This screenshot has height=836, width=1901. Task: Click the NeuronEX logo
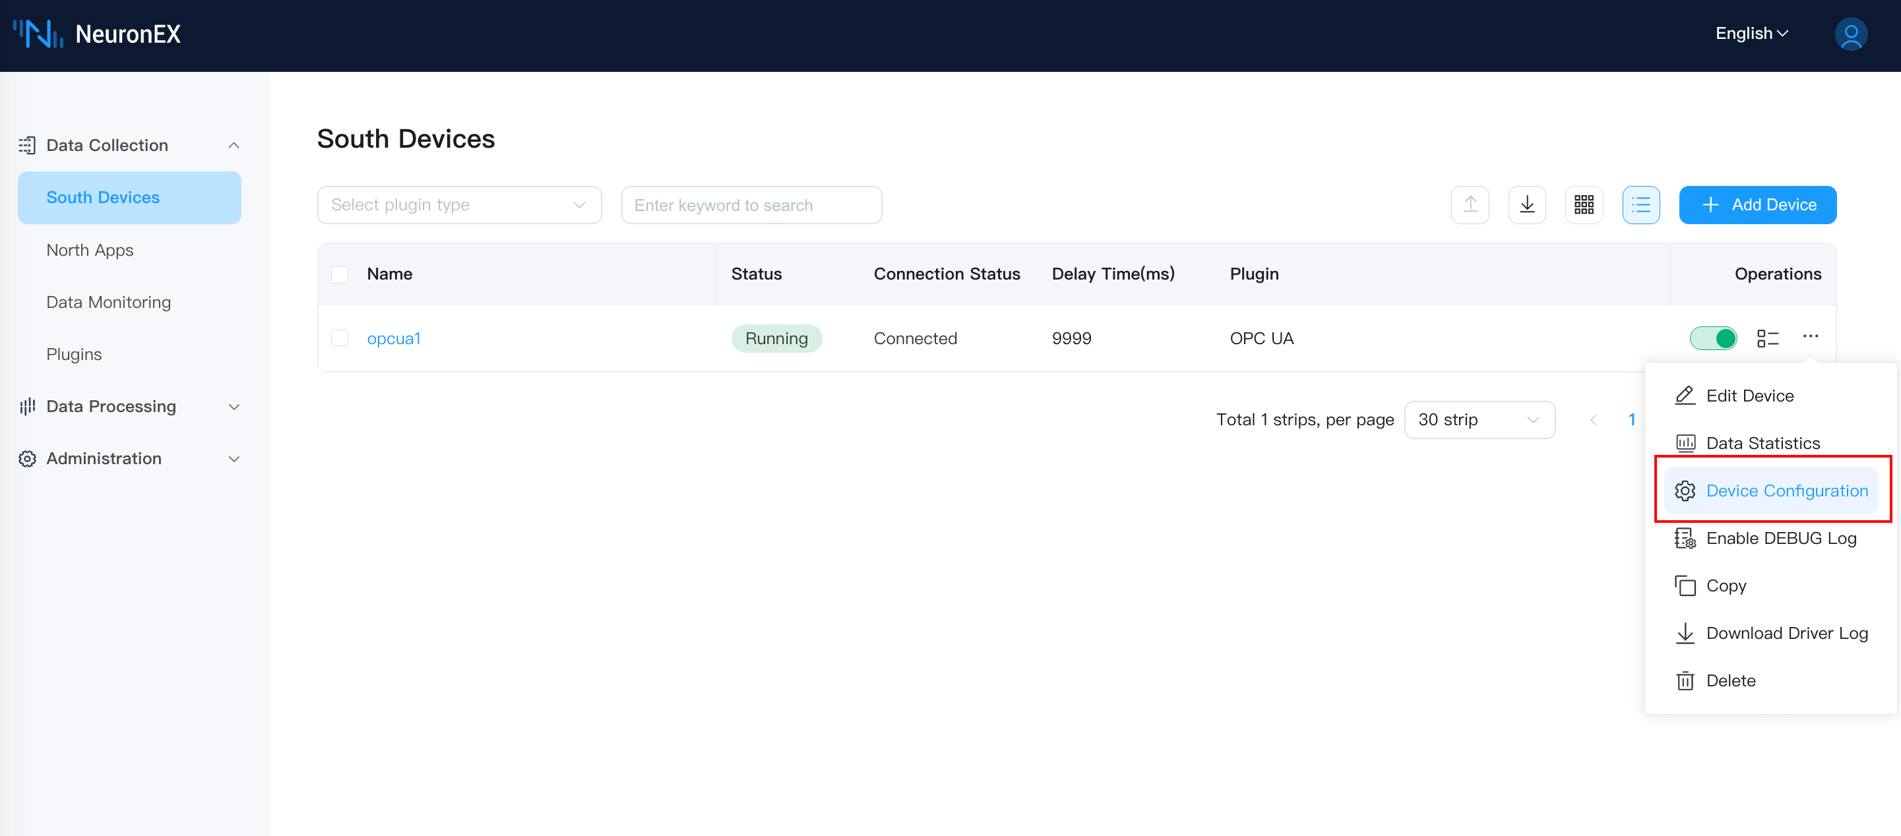[x=97, y=34]
